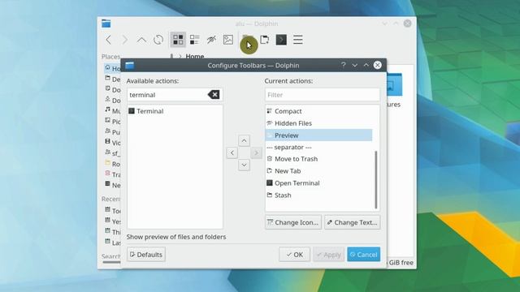Open Dolphin hamburger menu
The width and height of the screenshot is (520, 292).
[x=298, y=40]
